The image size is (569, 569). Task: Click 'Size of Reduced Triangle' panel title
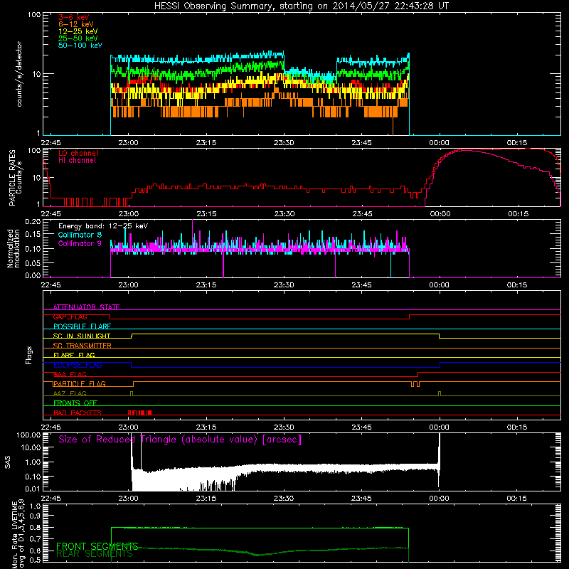[x=180, y=440]
